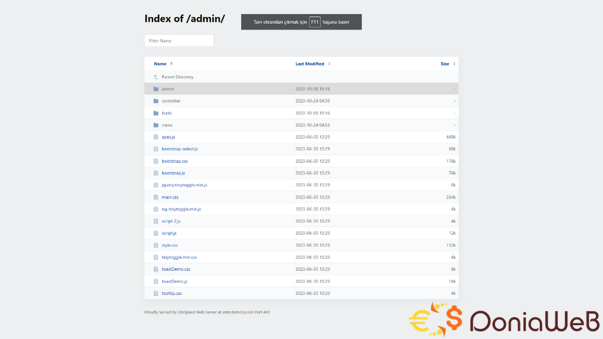
Task: Click the file icon beside script.js
Action: pos(156,233)
